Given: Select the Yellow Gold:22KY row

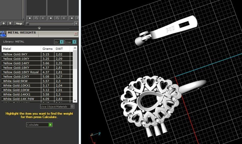Looking at the screenshot, I should pos(37,77).
